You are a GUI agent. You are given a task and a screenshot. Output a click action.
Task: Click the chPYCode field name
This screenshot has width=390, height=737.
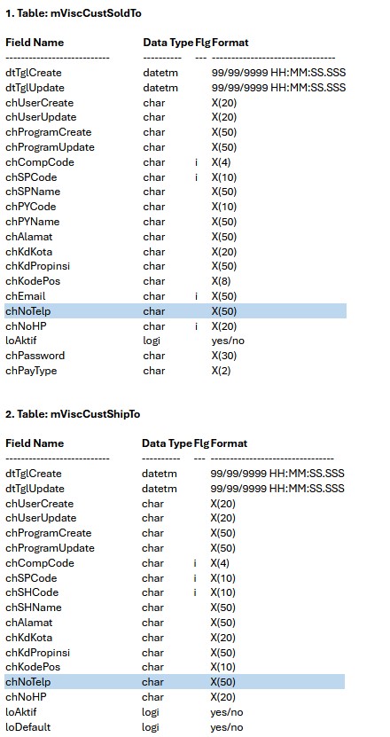[30, 207]
